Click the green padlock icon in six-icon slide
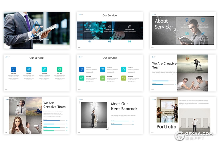Screen dimensions: 220x146 [x=102, y=78]
